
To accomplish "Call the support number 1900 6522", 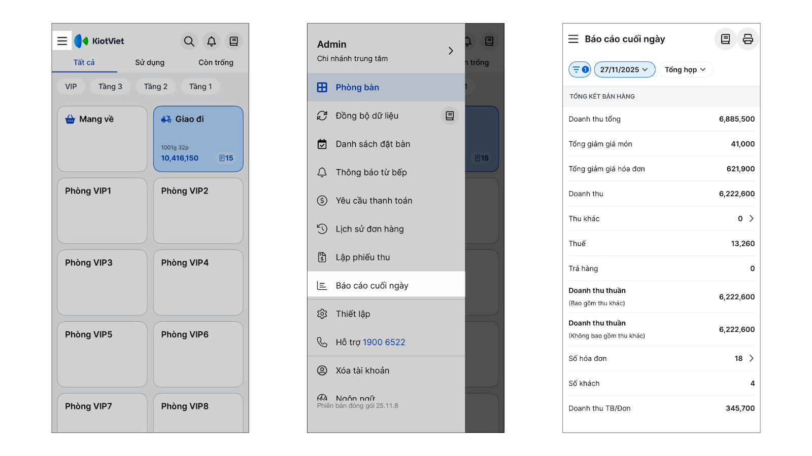I will (384, 343).
